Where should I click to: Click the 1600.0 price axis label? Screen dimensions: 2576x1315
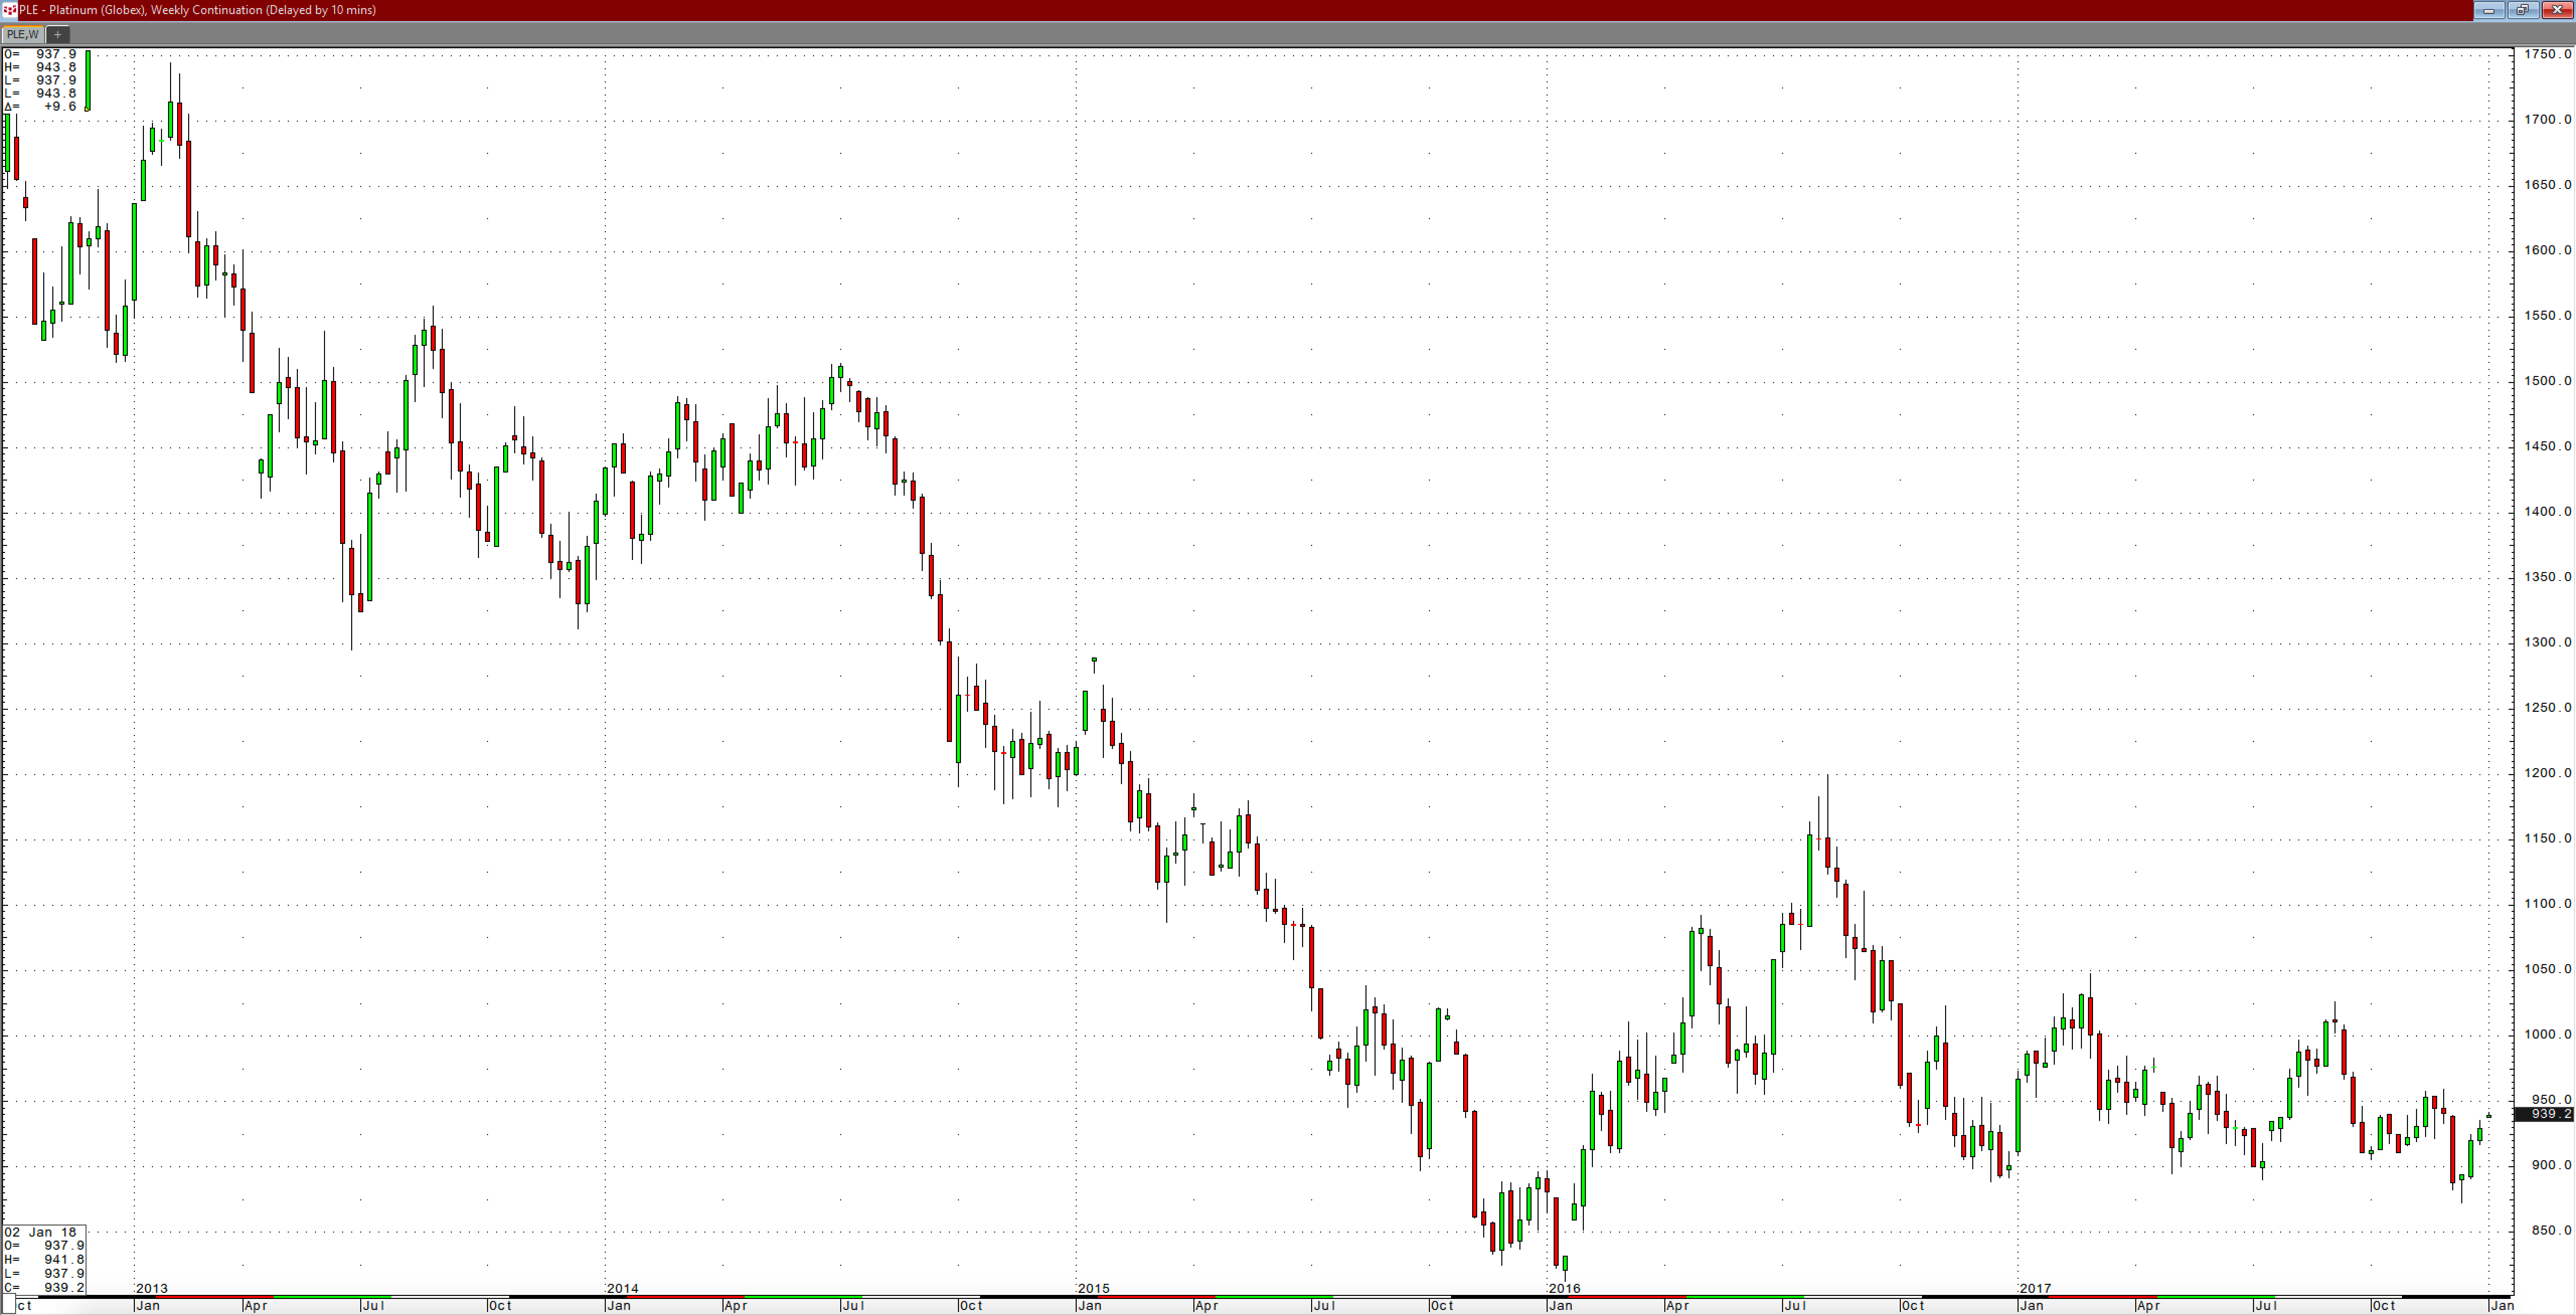(2547, 250)
